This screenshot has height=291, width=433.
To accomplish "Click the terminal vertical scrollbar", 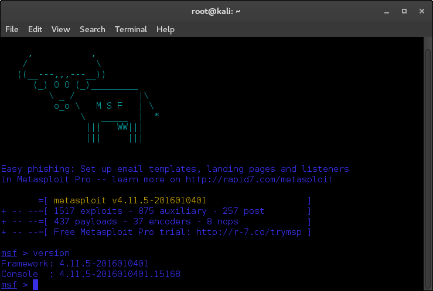I will tap(428, 168).
